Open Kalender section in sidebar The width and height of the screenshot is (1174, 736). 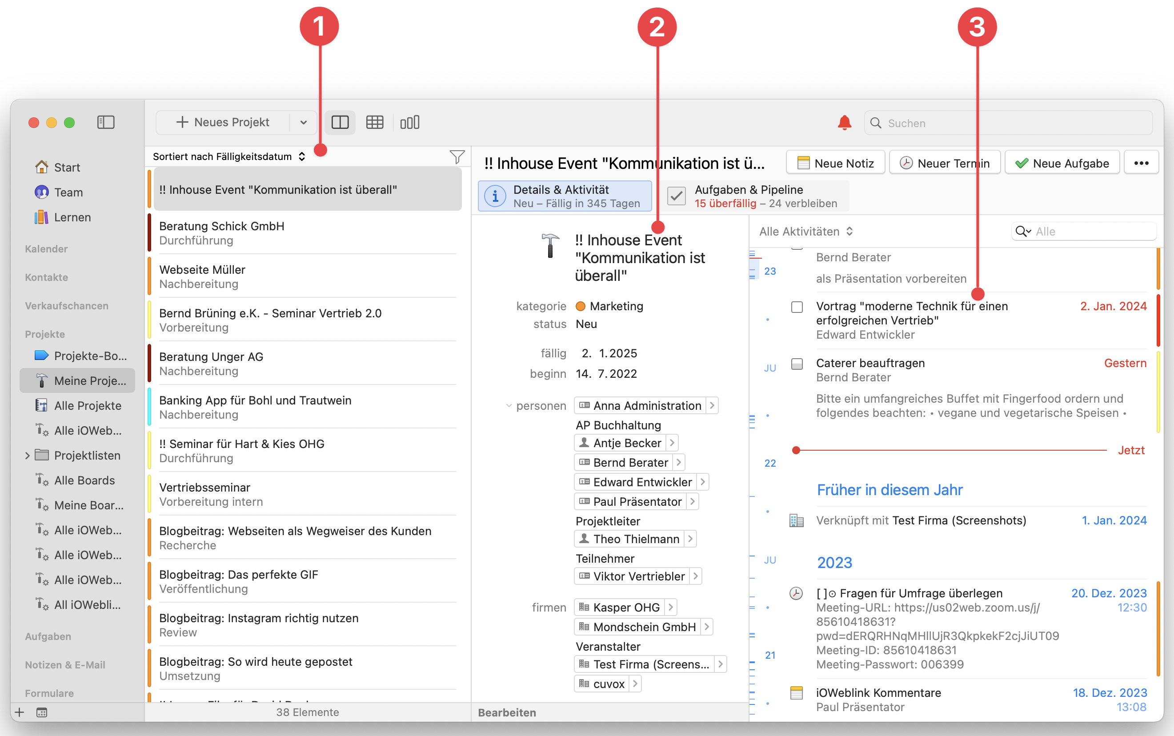click(x=46, y=249)
